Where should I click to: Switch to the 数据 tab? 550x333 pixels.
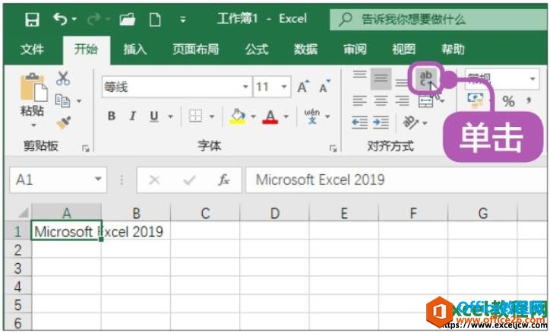(305, 49)
